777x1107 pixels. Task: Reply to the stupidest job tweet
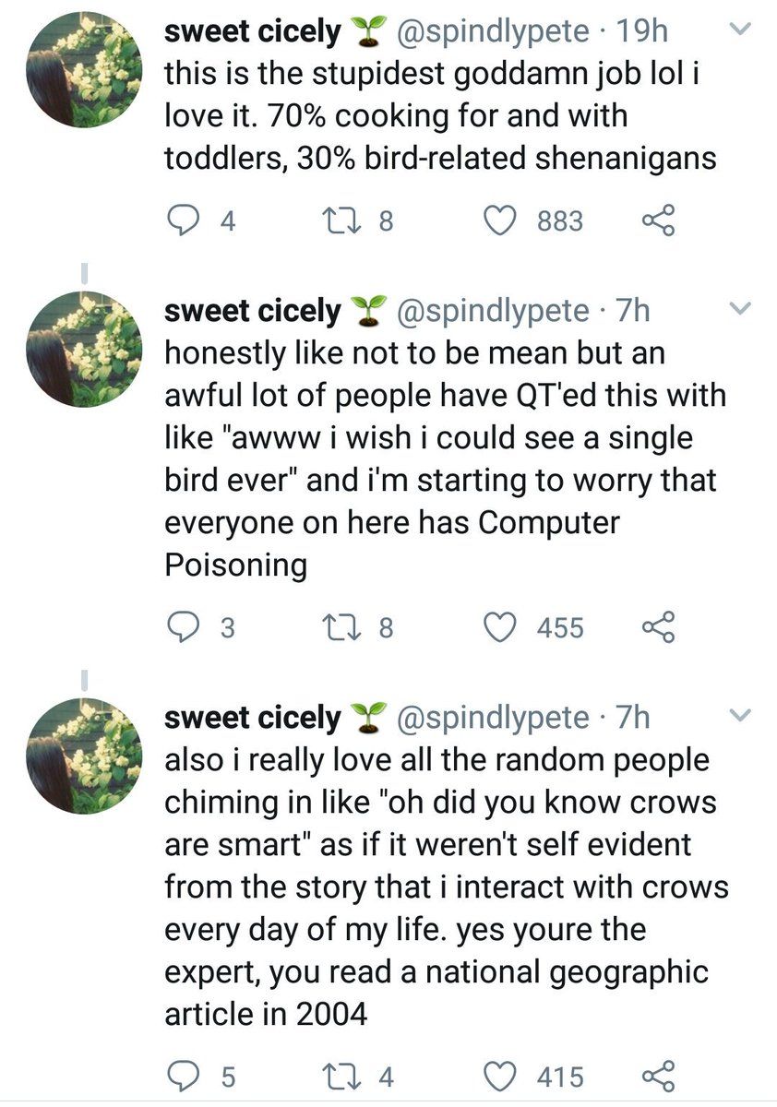[184, 220]
